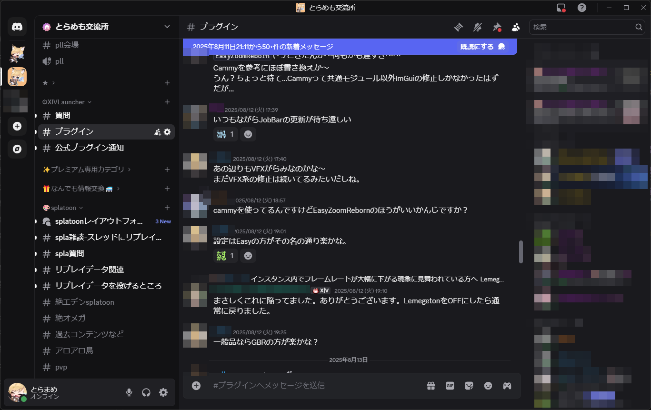
Task: Open the Help question mark icon
Action: (582, 8)
